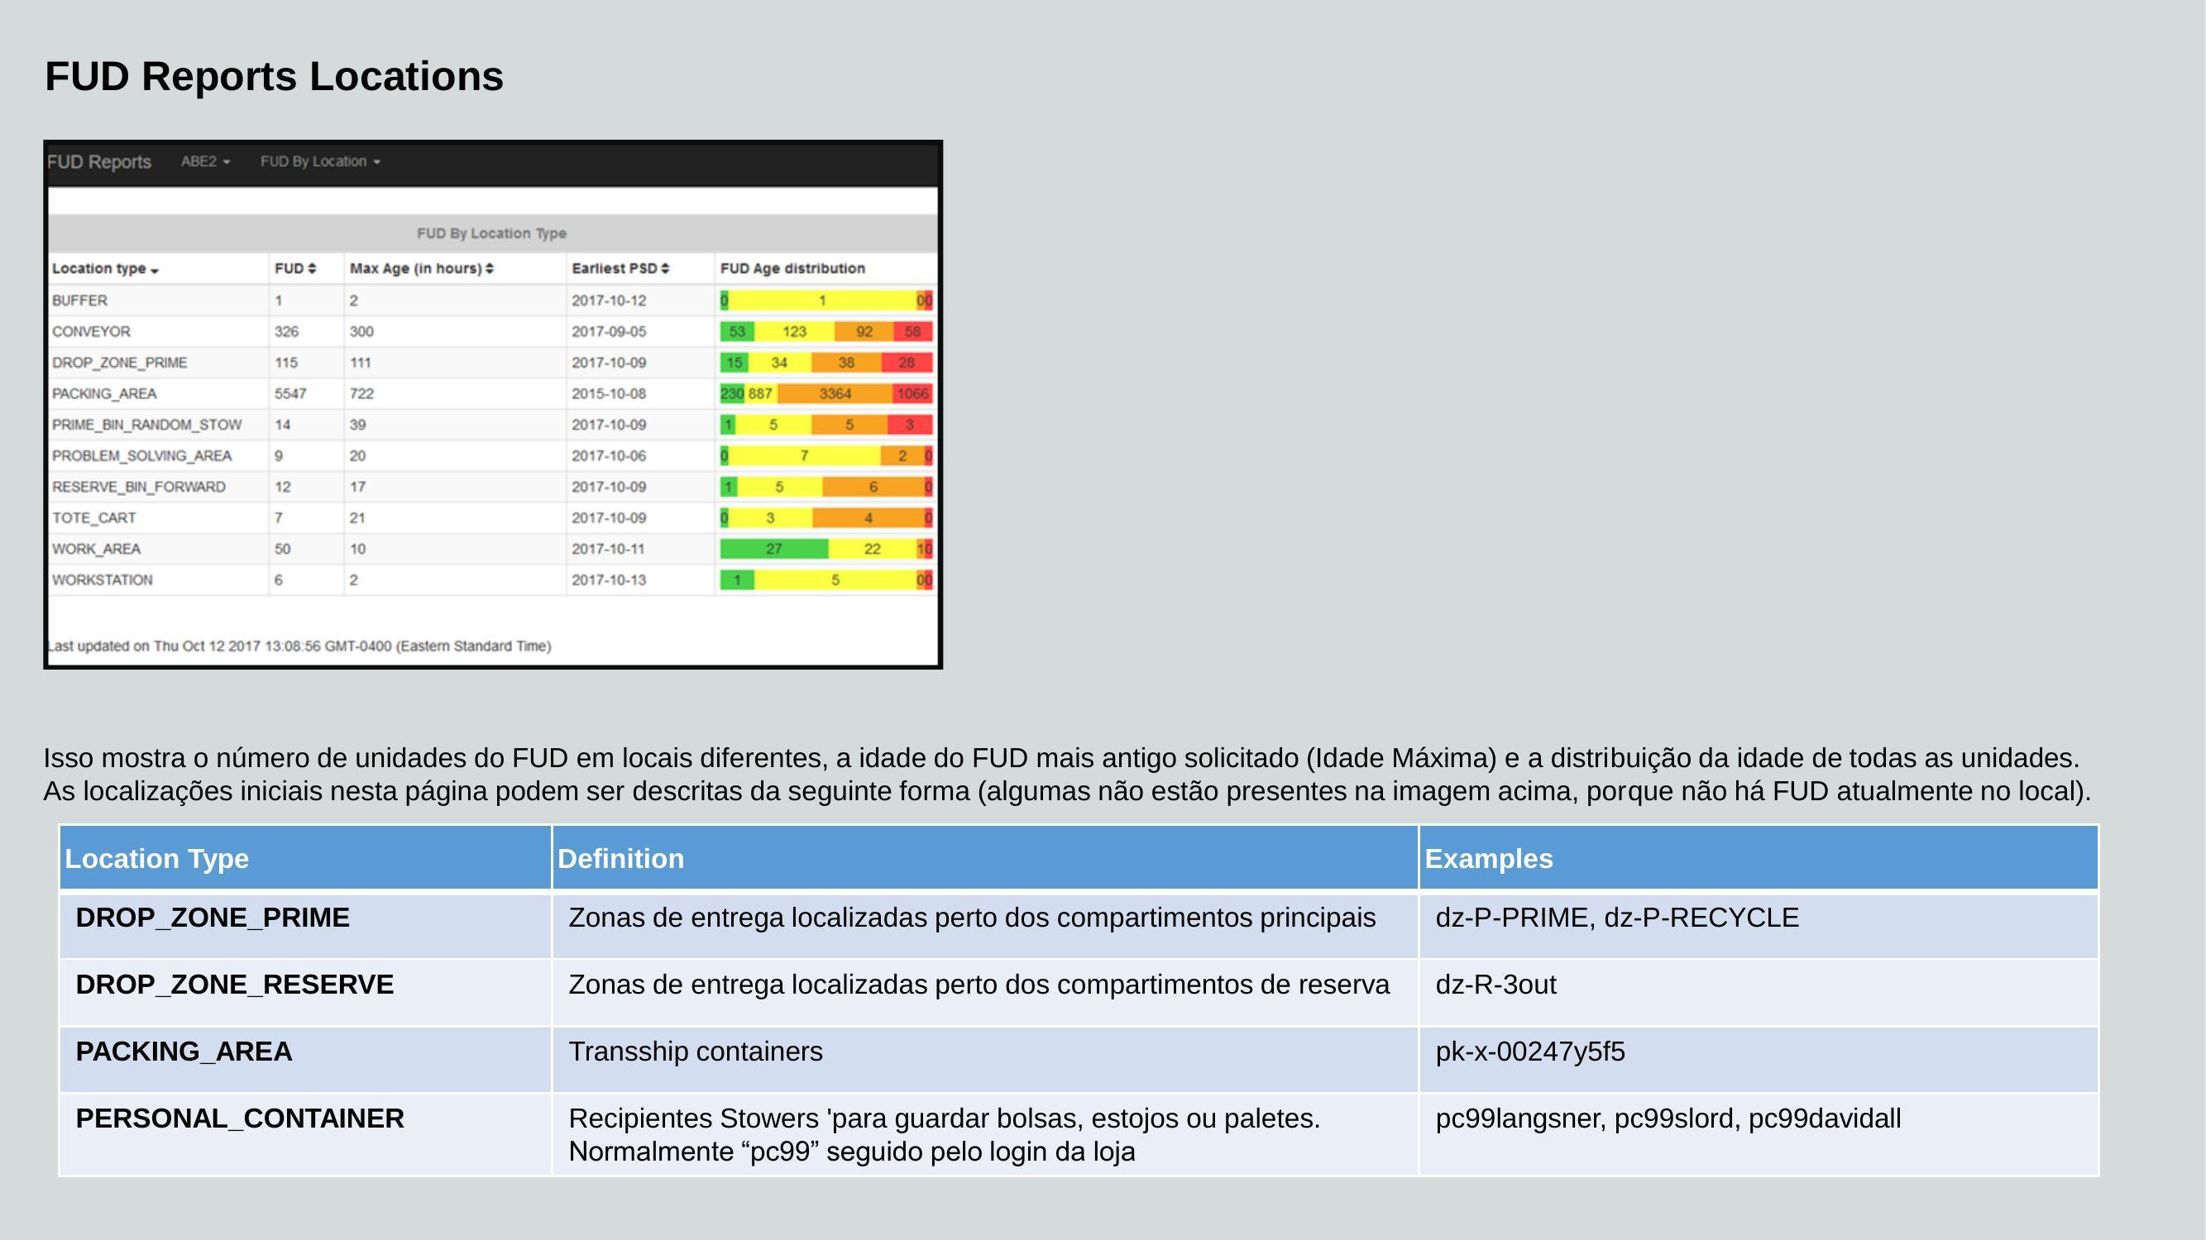Screen dimensions: 2206x1240
Task: Click PROBLEM_SOLVING_AREA yellow segment showing 7
Action: tap(804, 455)
